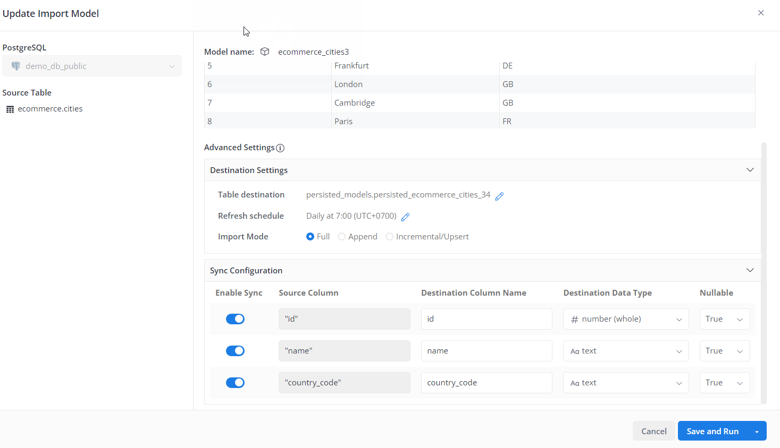Click the FR country code cell

tap(627, 122)
